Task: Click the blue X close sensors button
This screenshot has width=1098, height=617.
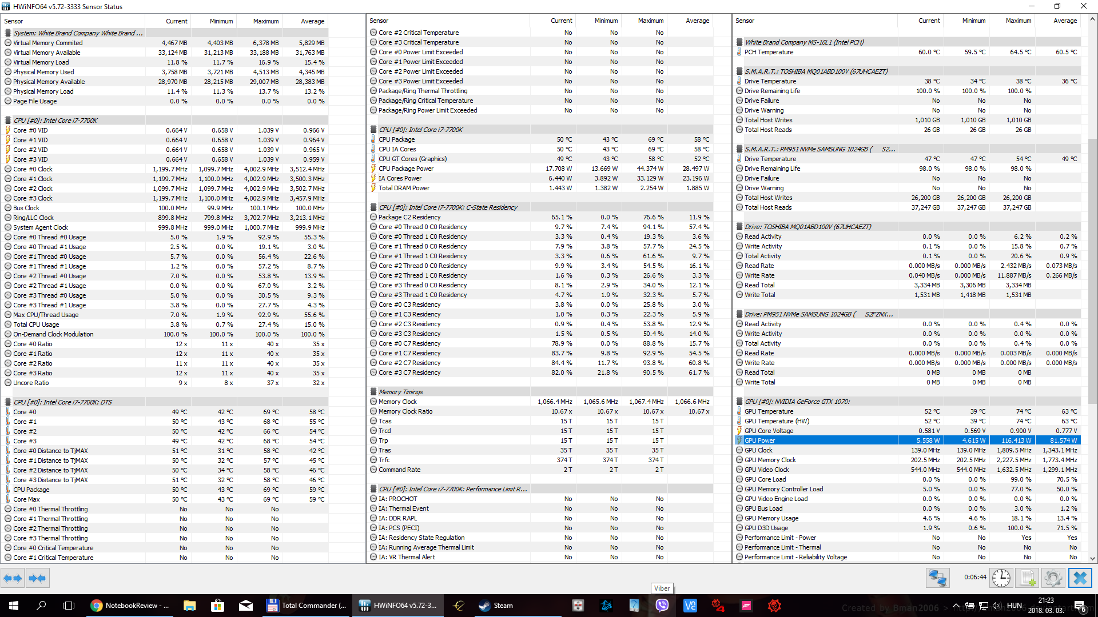Action: coord(1080,578)
